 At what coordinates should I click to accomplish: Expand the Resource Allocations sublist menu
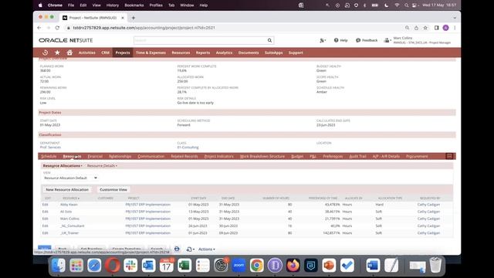coord(63,165)
